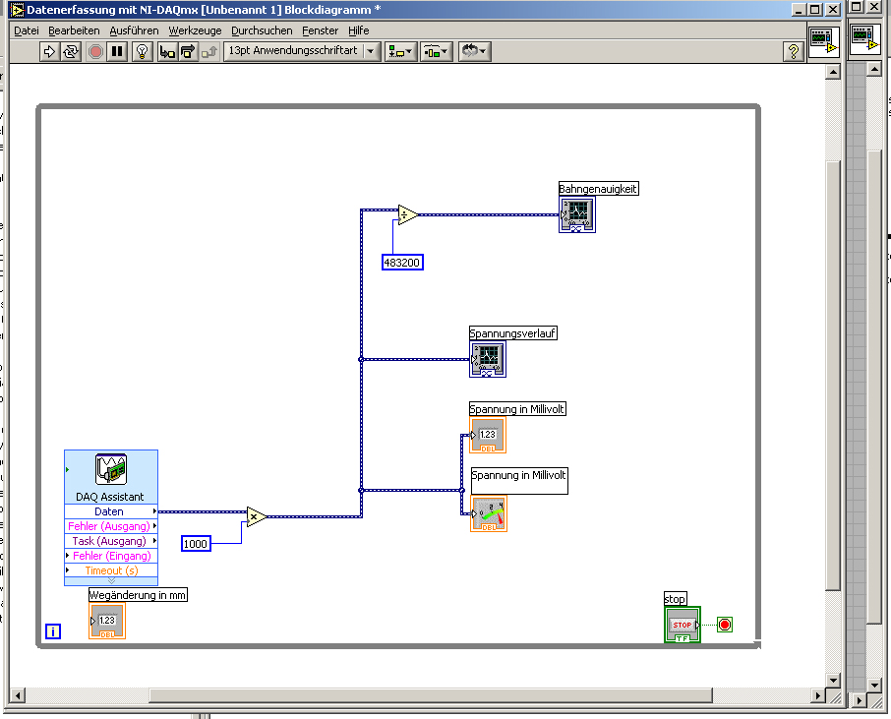Select the numeric Spannung in Millivolt indicator
This screenshot has width=891, height=719.
coord(488,435)
